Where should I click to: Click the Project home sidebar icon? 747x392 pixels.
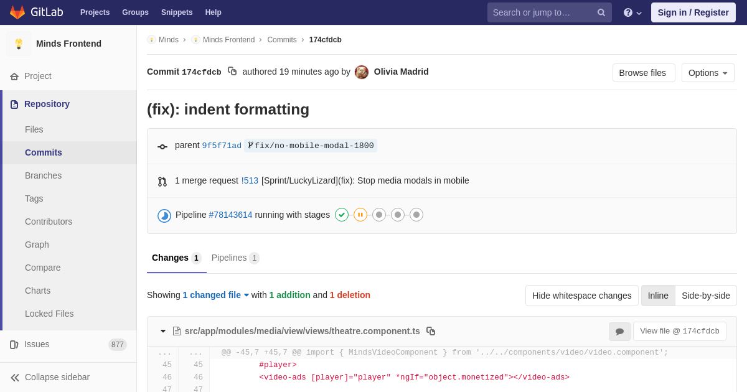[14, 77]
